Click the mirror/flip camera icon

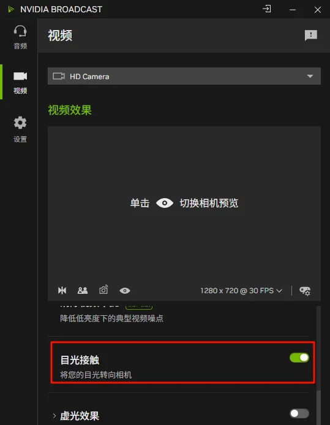[x=62, y=291]
